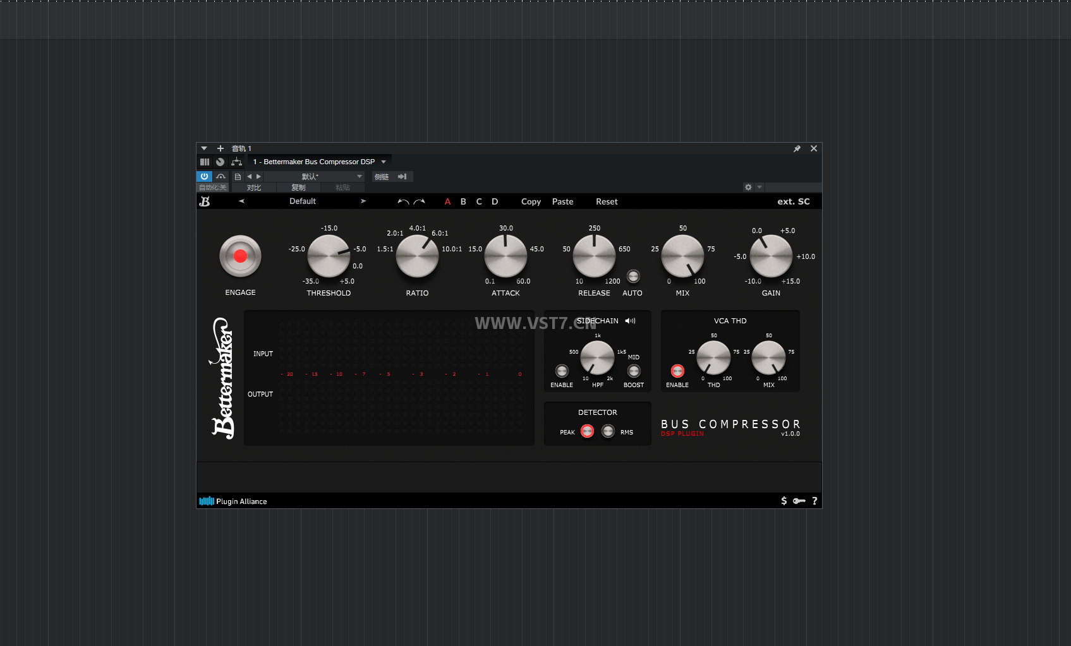Click the undo arrow icon
The height and width of the screenshot is (646, 1071).
[x=403, y=201]
